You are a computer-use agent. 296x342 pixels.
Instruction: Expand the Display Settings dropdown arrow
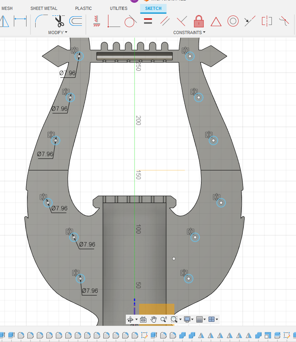click(x=192, y=319)
